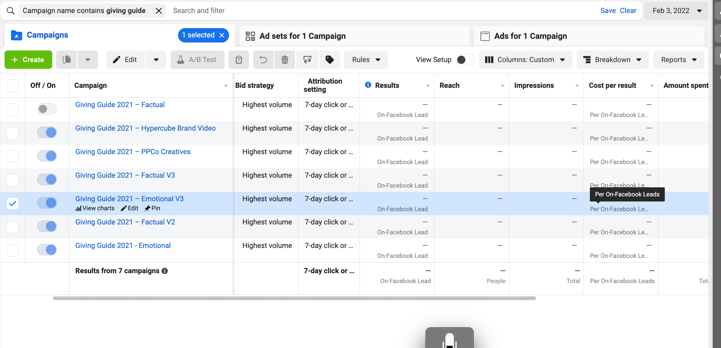
Task: Click the Edit pencil button
Action: pyautogui.click(x=125, y=60)
